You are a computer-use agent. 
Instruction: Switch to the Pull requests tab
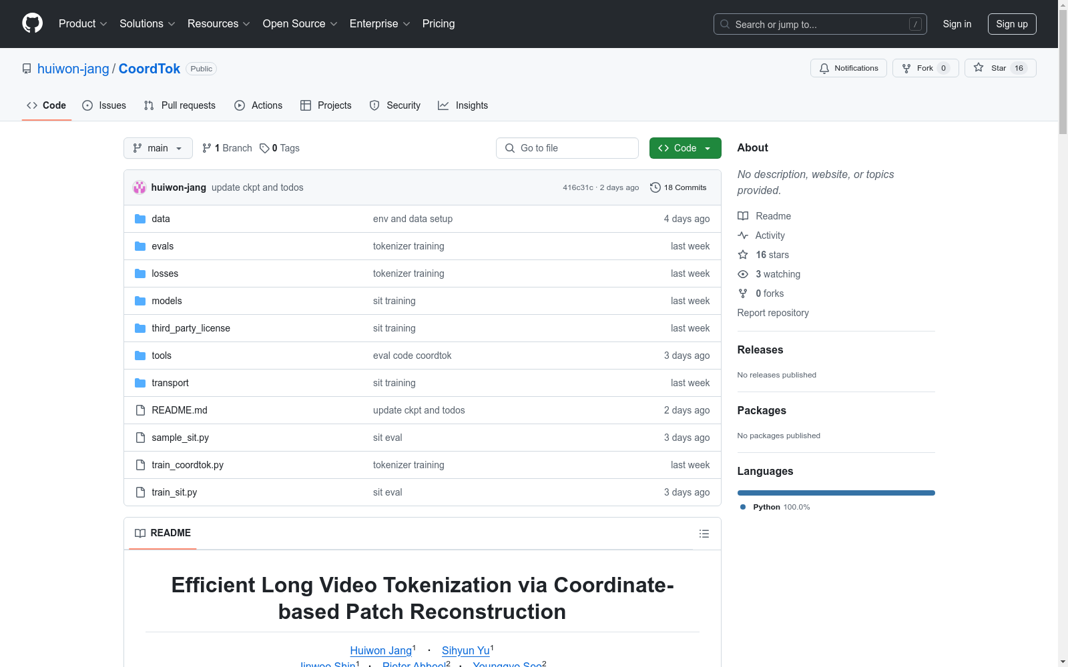(180, 105)
